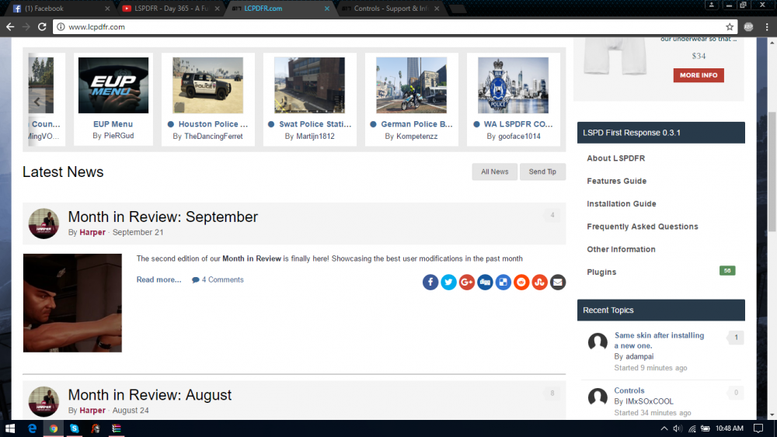This screenshot has height=437, width=777.
Task: Click German Police bike thumbnail
Action: pos(411,85)
